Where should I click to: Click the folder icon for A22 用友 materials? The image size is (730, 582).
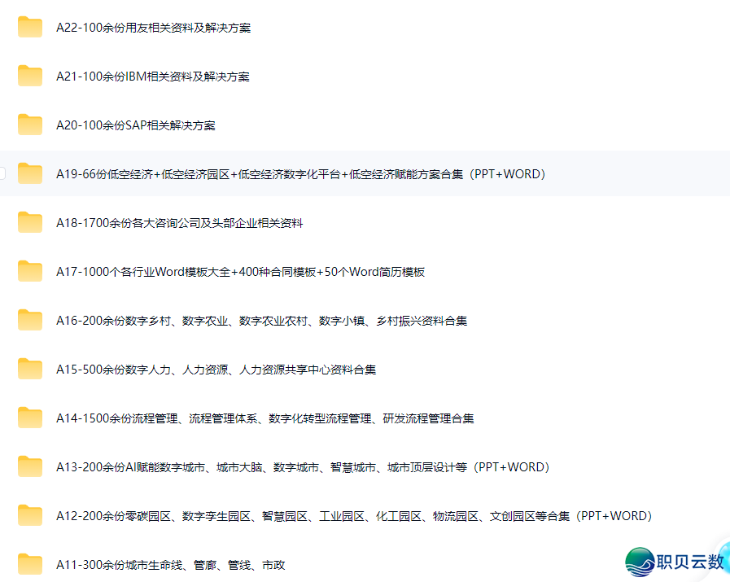click(x=30, y=28)
